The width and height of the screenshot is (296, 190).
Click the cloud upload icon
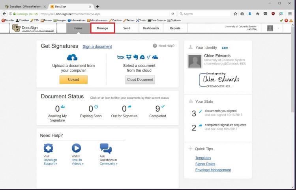[72, 57]
